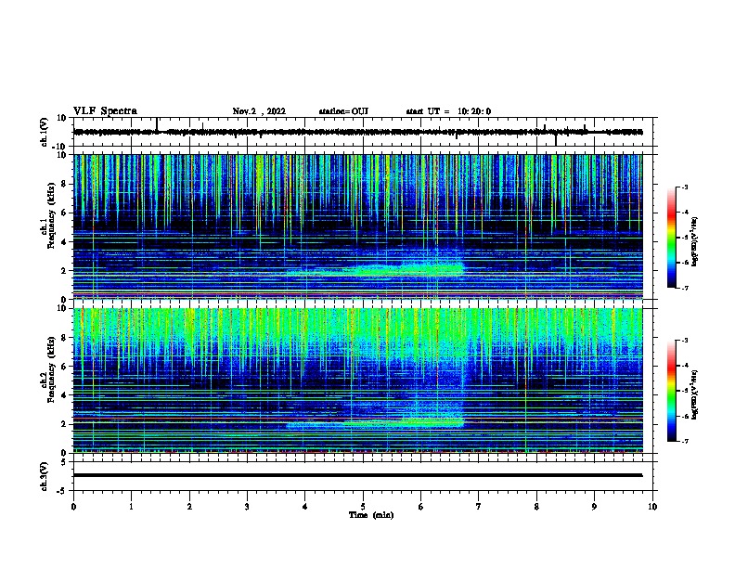Click time axis tick label "4"
This screenshot has height=568, width=735.
click(305, 507)
